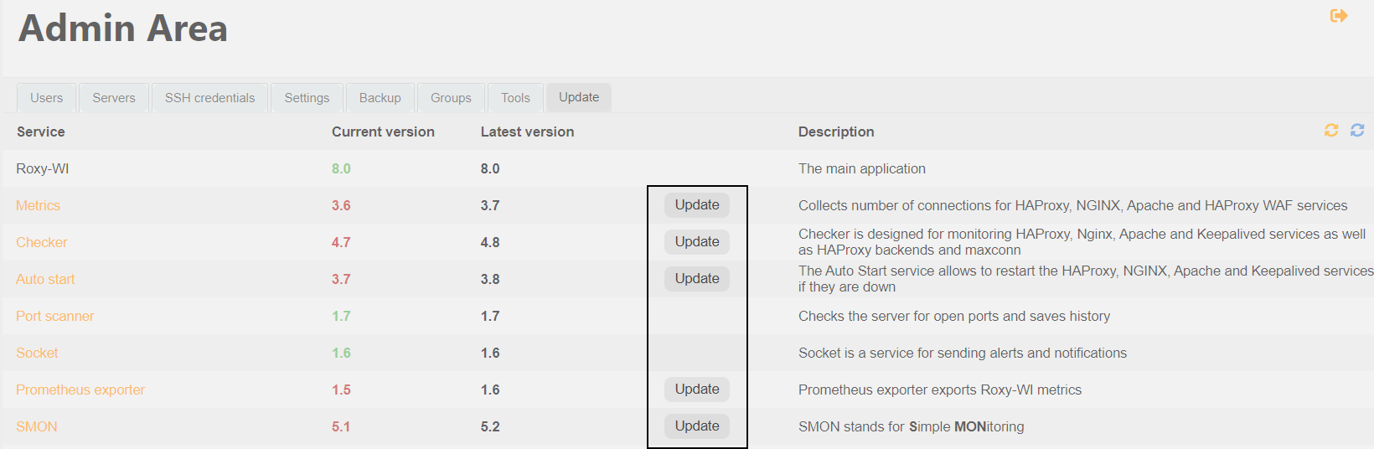Open the Port scanner service link

tap(55, 316)
